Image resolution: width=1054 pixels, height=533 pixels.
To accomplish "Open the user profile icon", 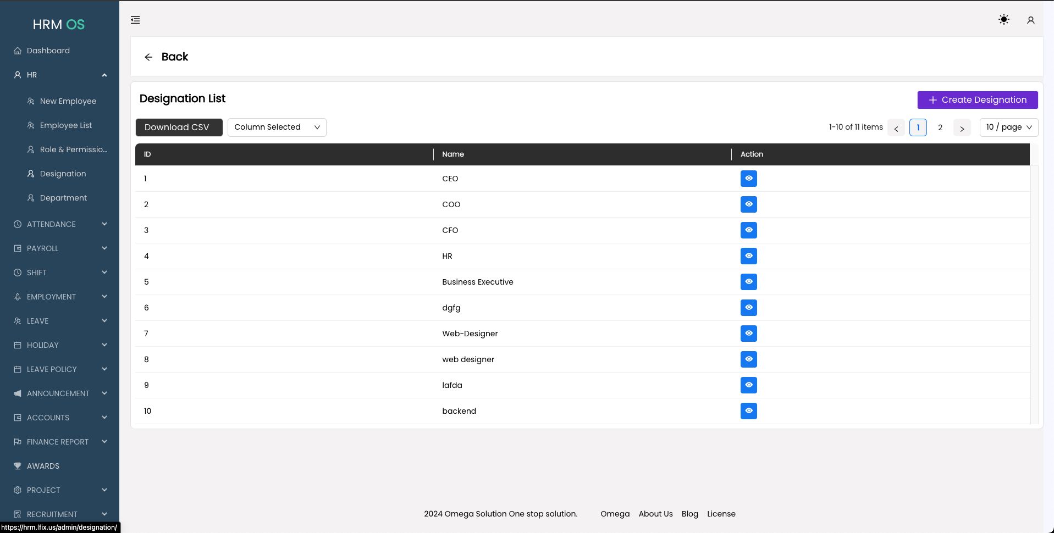I will [1031, 20].
